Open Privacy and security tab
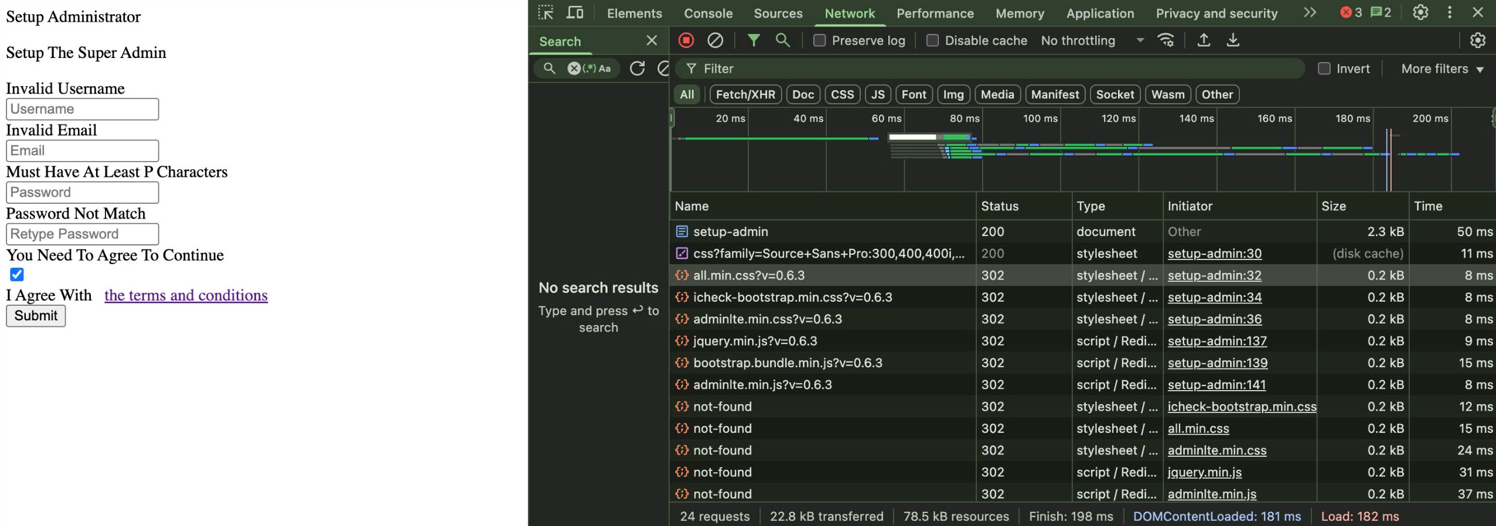Viewport: 1496px width, 526px height. point(1216,13)
